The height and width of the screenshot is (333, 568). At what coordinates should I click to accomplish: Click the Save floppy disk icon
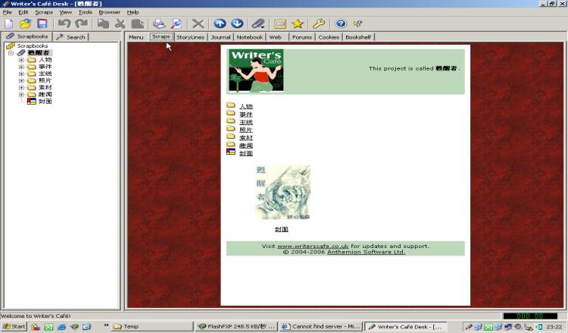(42, 24)
